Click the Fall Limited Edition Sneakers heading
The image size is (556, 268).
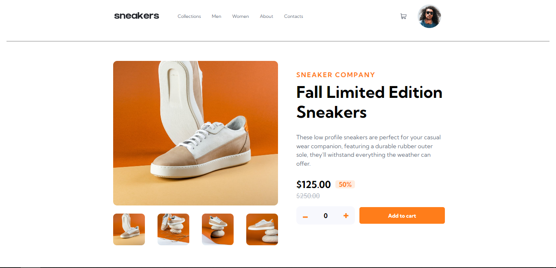coord(369,102)
